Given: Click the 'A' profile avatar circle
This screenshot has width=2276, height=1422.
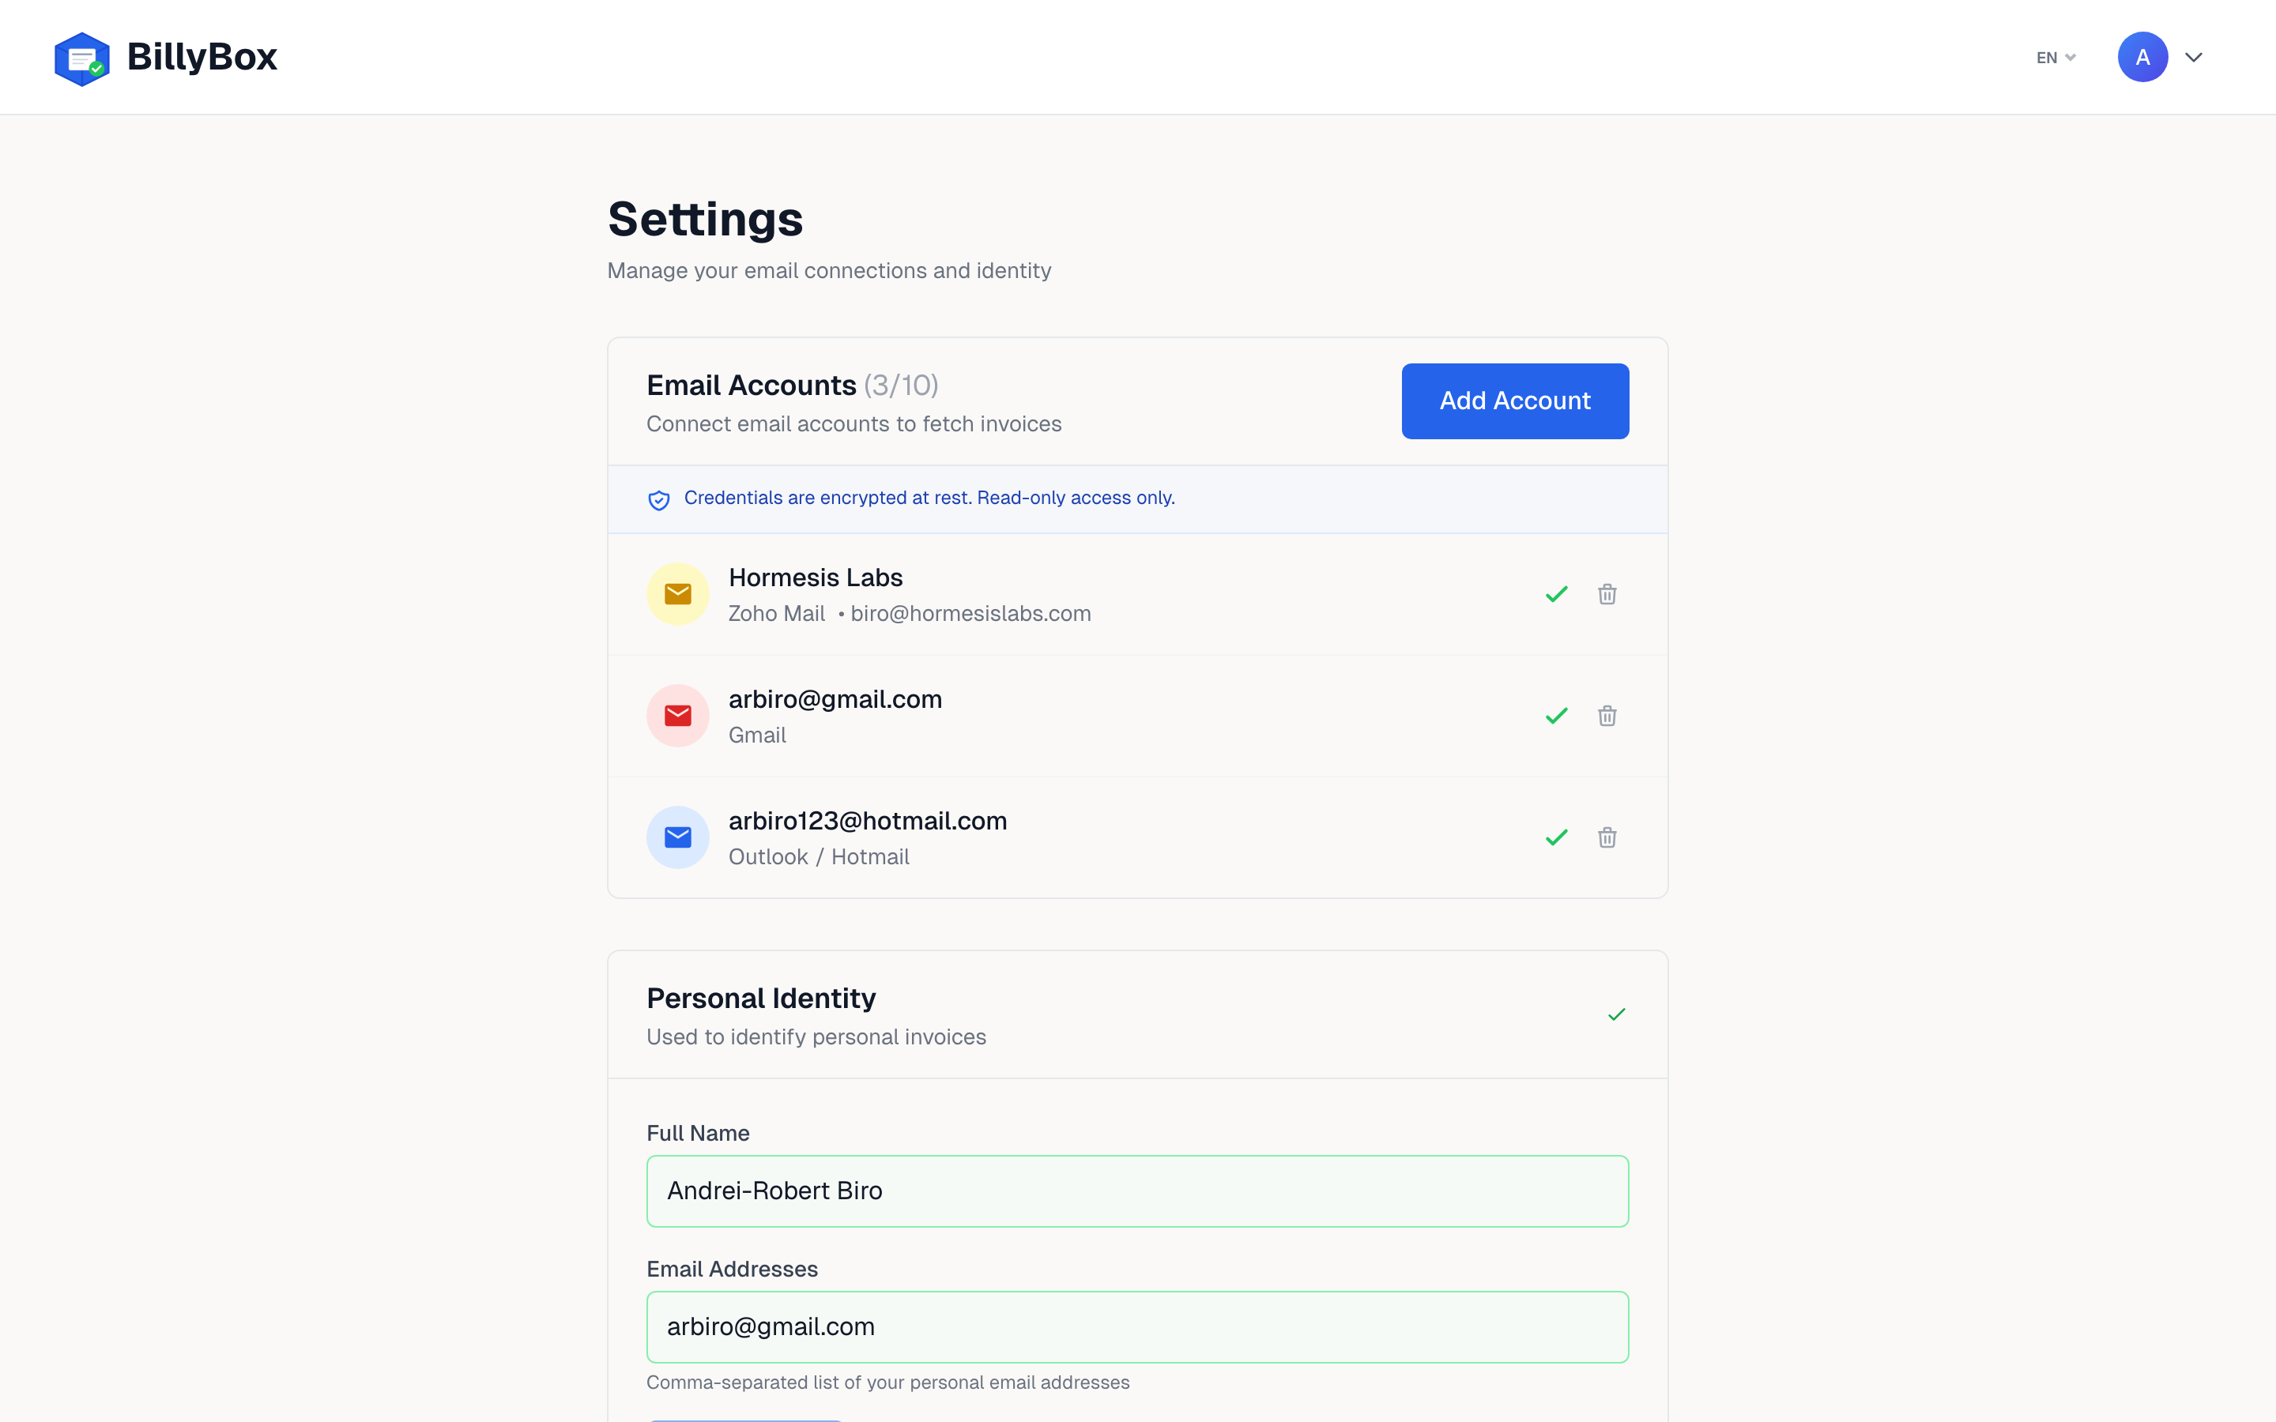Looking at the screenshot, I should 2142,56.
